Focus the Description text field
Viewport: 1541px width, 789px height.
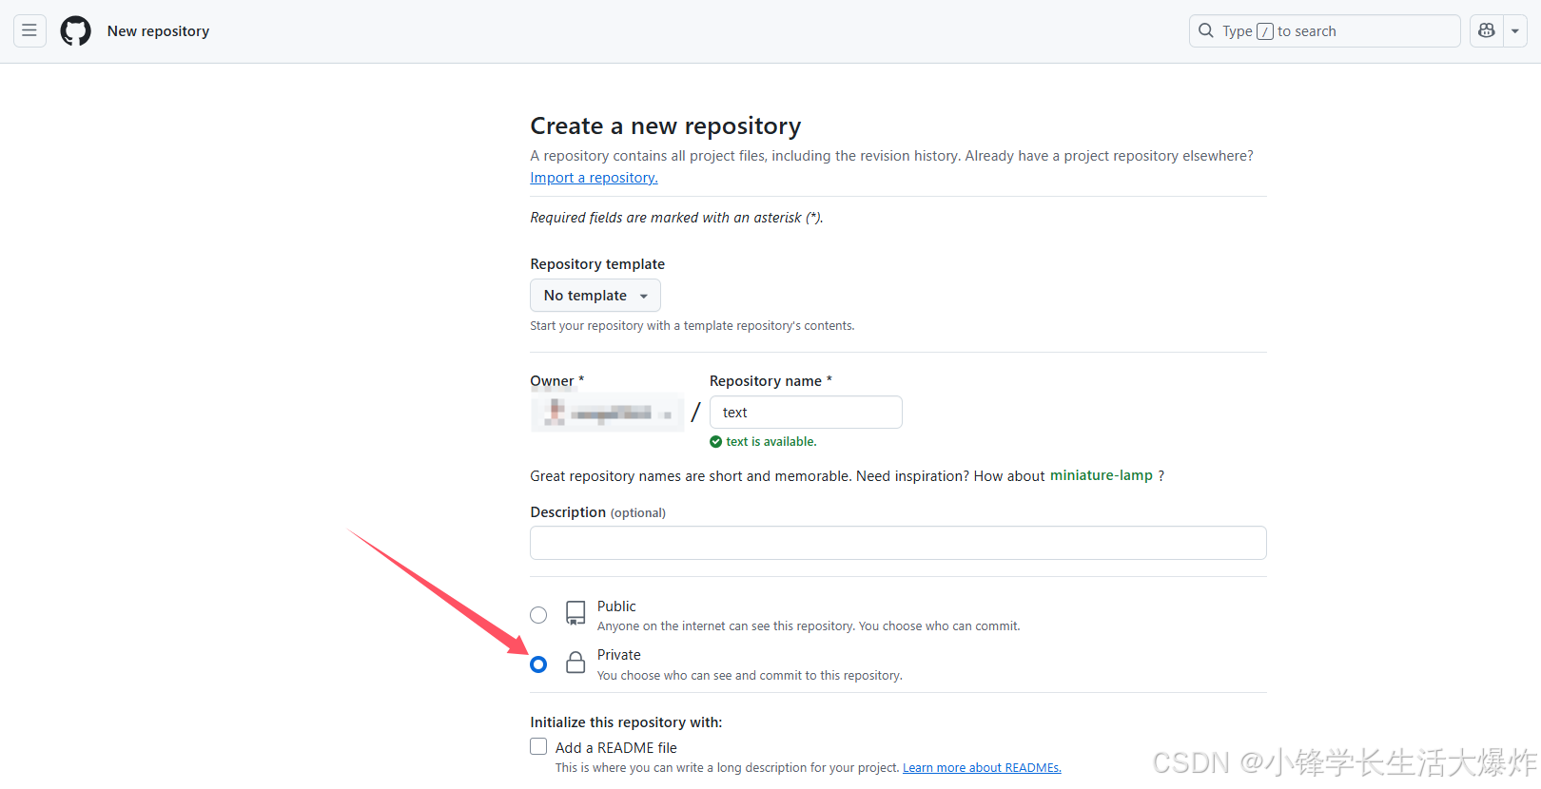pyautogui.click(x=898, y=543)
